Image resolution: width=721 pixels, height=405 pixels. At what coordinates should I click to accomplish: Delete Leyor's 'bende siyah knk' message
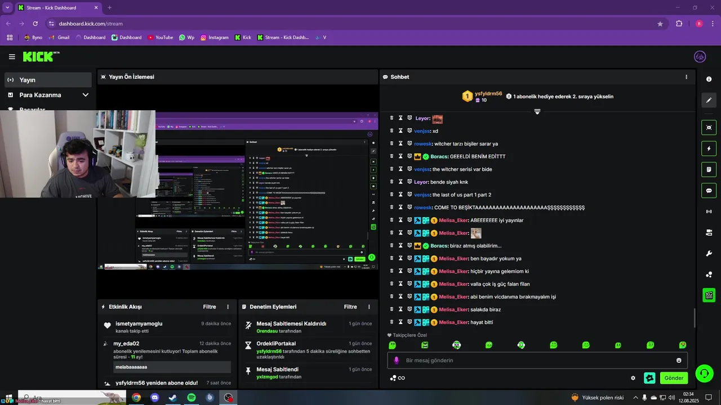pos(391,182)
